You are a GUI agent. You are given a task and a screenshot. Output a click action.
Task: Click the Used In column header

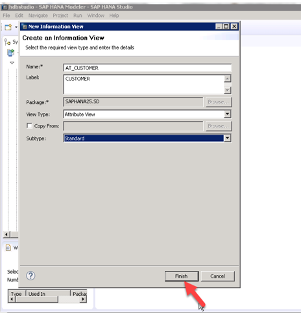[x=48, y=293]
